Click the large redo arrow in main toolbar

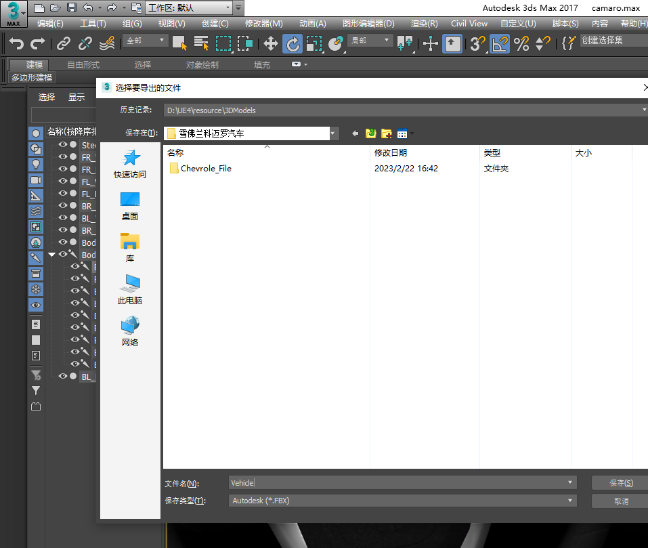[38, 43]
